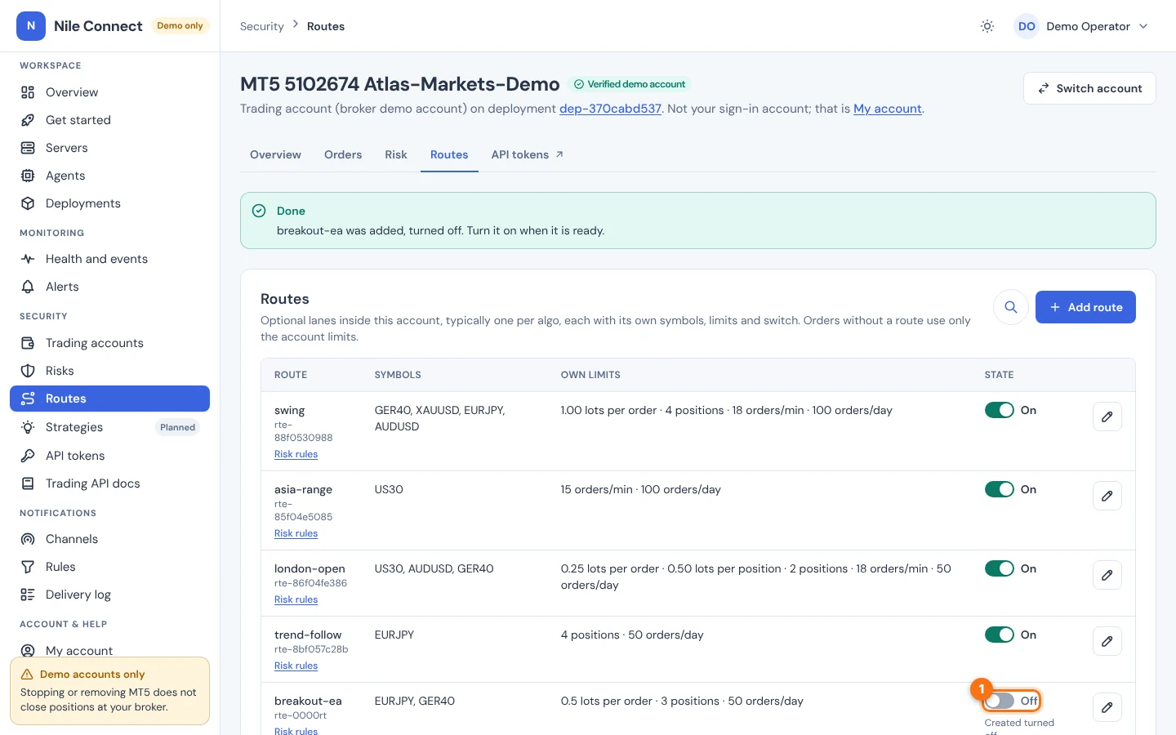Open Get started in the sidebar

tap(109, 120)
